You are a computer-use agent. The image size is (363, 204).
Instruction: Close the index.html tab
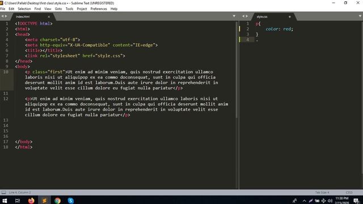coord(49,16)
